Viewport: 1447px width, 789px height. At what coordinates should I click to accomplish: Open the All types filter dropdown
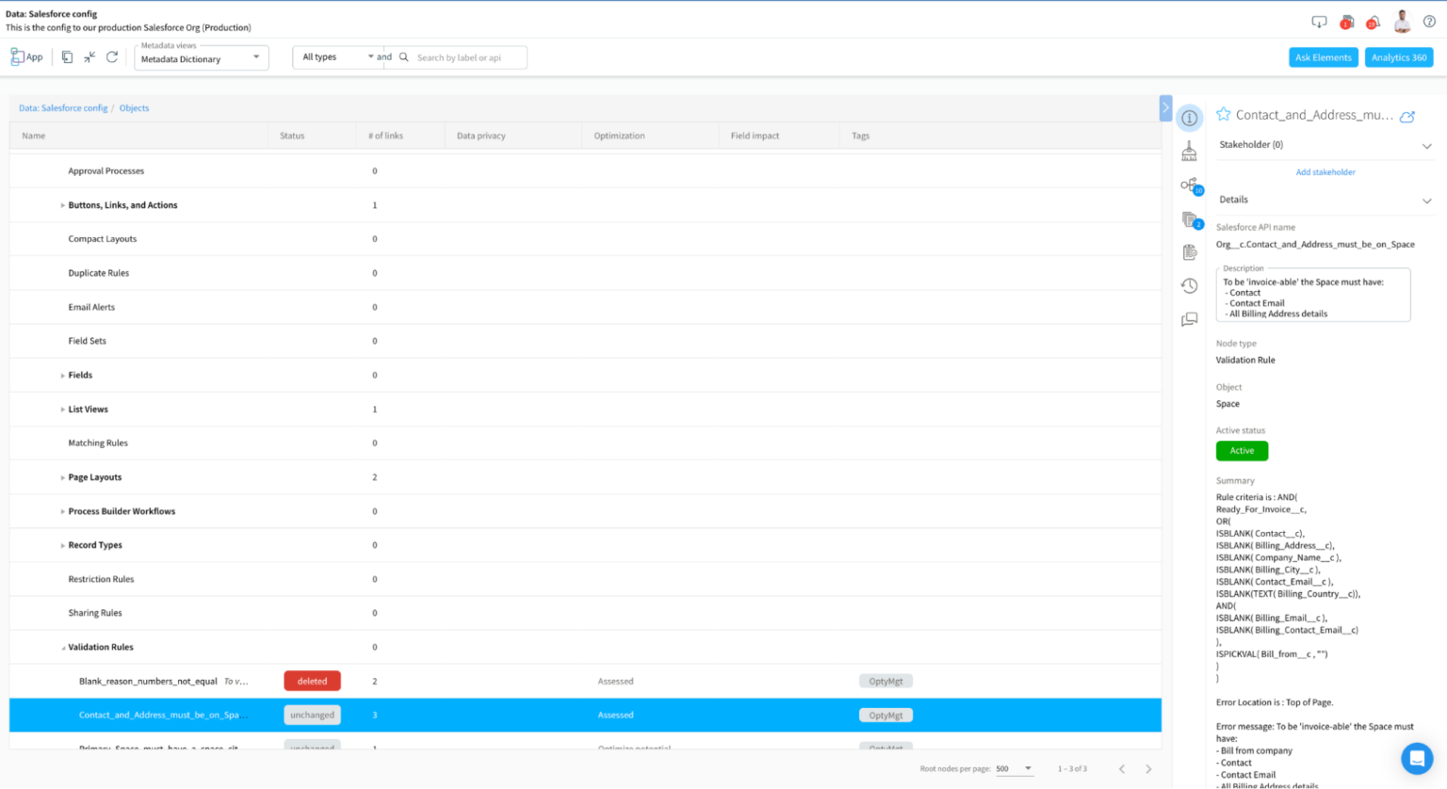[369, 56]
